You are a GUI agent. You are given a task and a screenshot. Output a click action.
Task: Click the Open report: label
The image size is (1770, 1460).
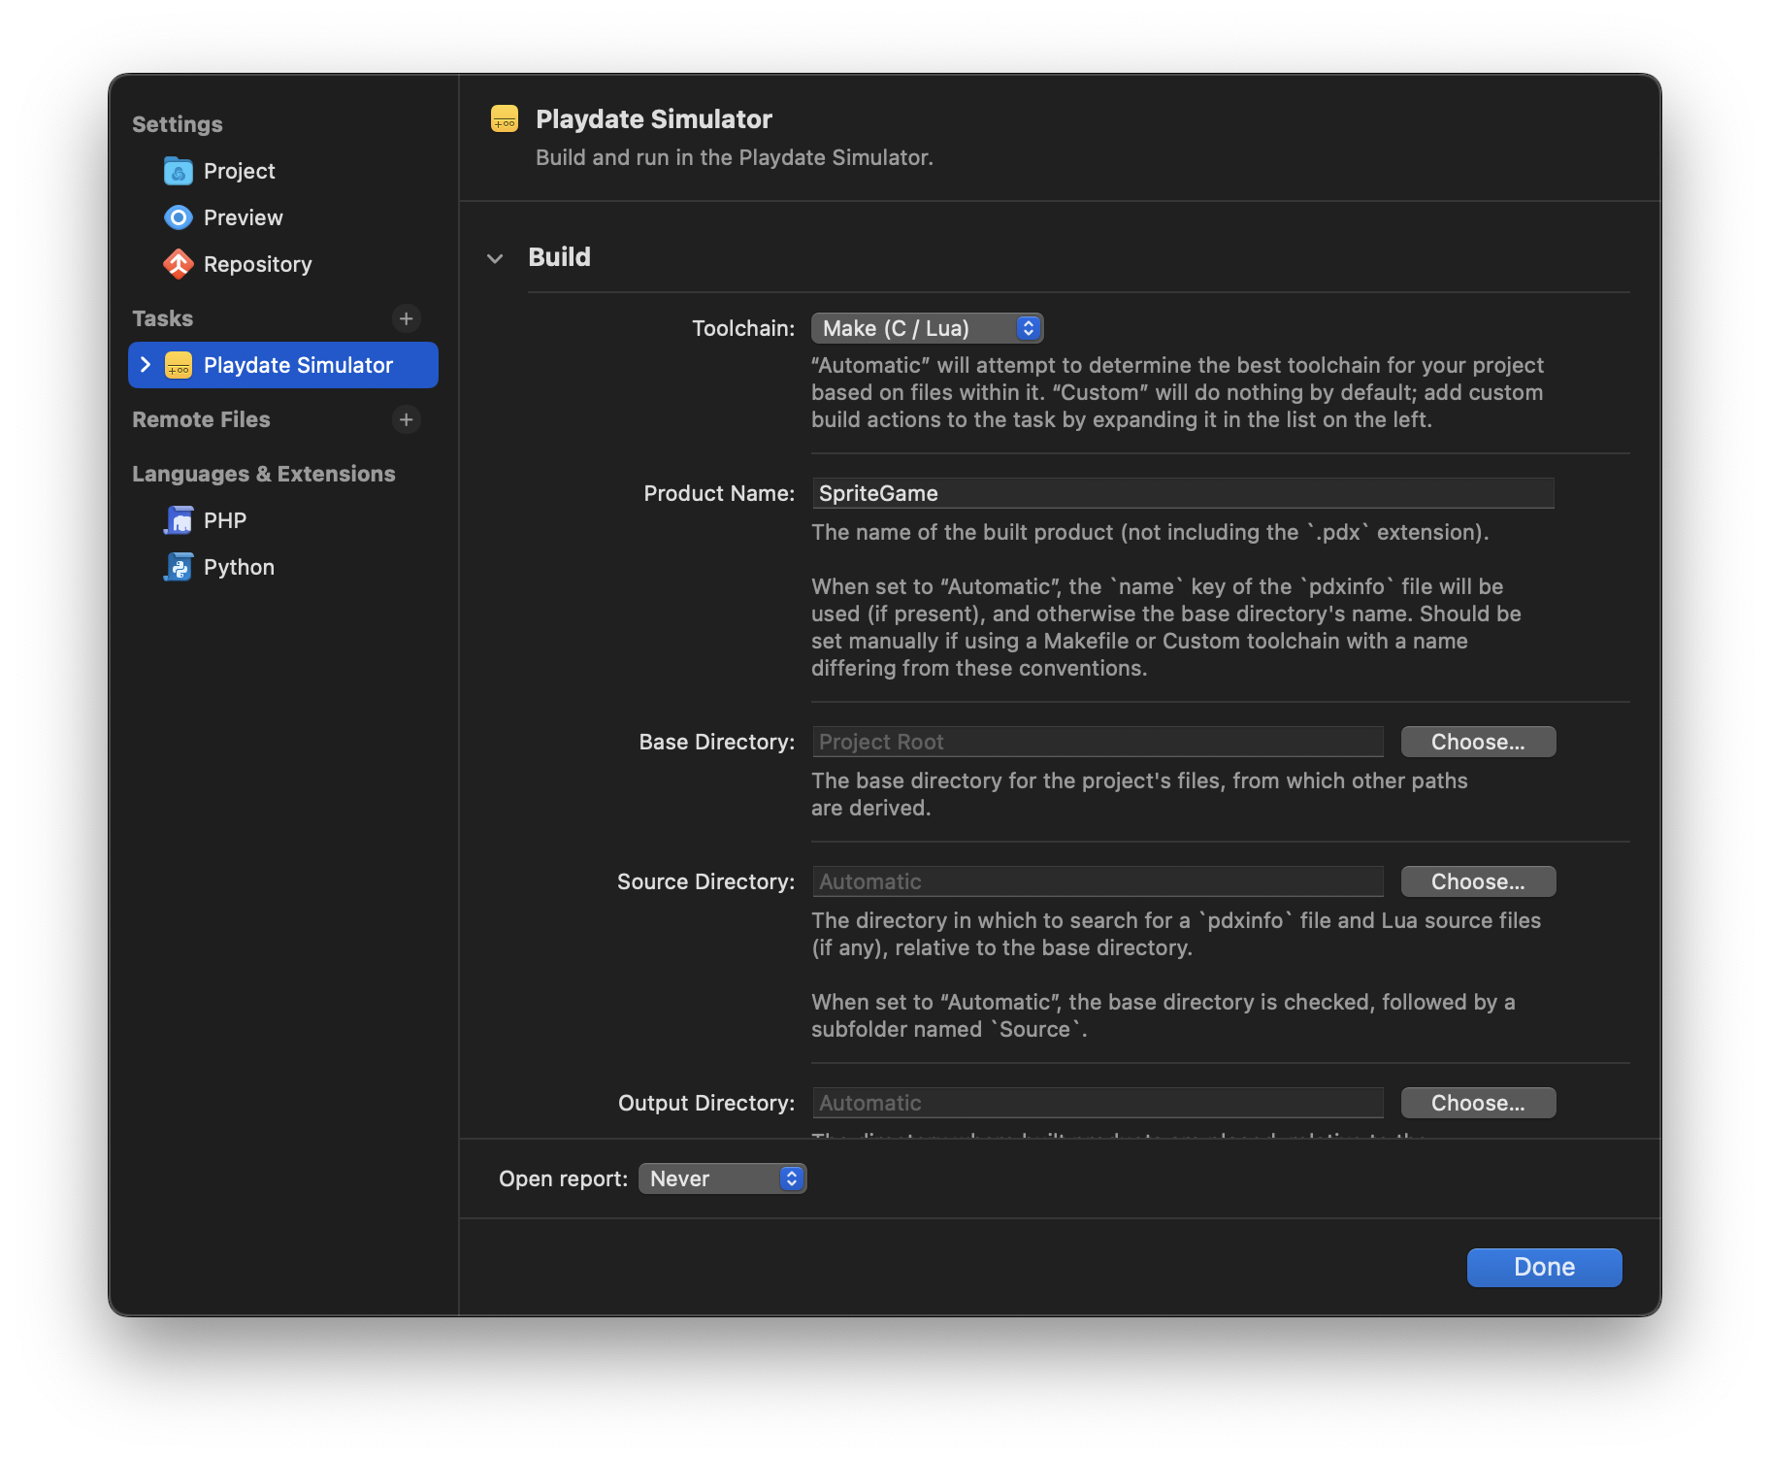coord(564,1178)
